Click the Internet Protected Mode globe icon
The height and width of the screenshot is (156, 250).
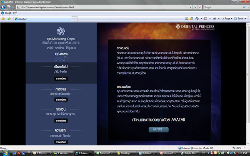pyautogui.click(x=180, y=148)
